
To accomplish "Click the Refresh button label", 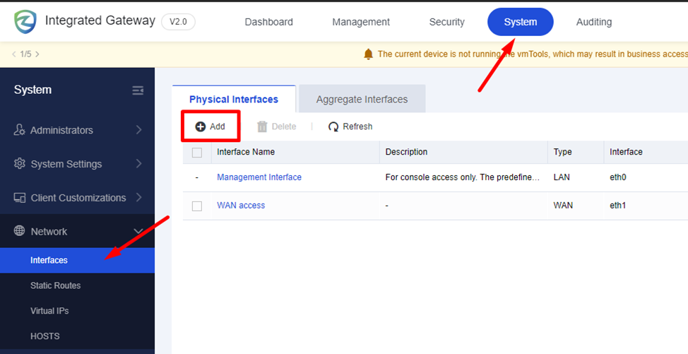I will click(357, 126).
